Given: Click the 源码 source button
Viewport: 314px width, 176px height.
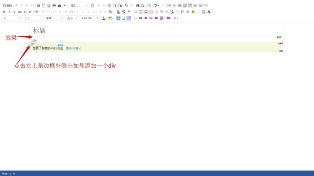Looking at the screenshot, I should pos(7,5).
